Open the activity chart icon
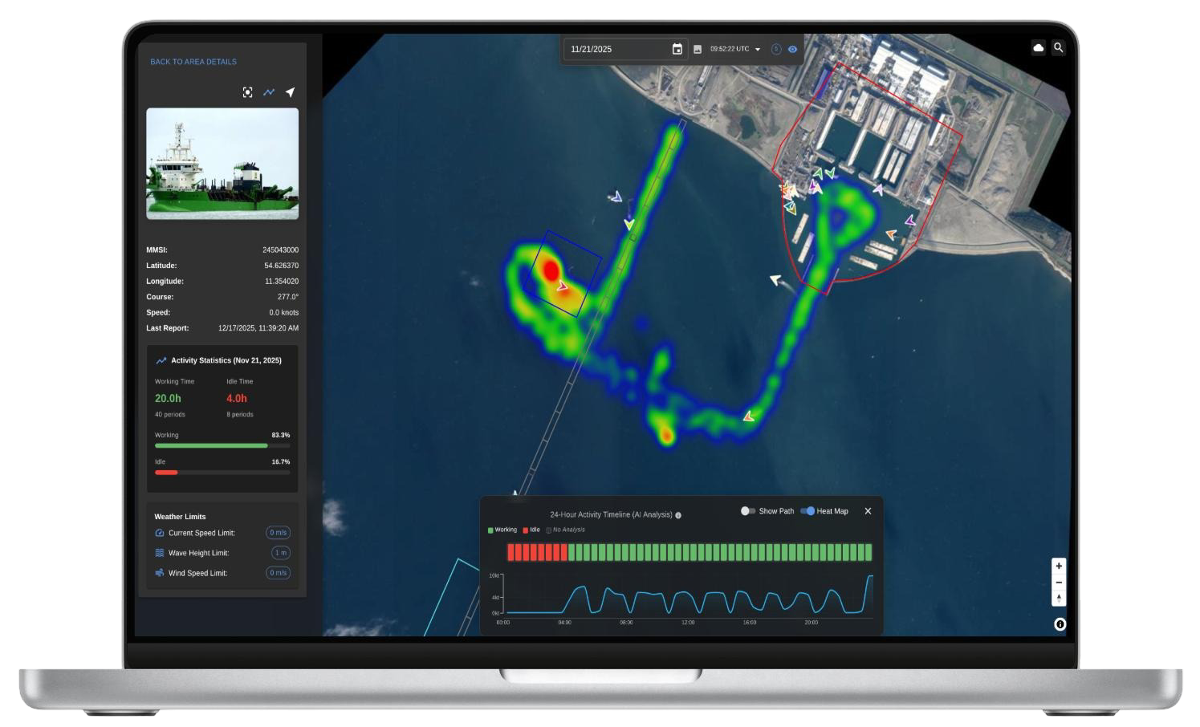The image size is (1200, 727). coord(269,92)
